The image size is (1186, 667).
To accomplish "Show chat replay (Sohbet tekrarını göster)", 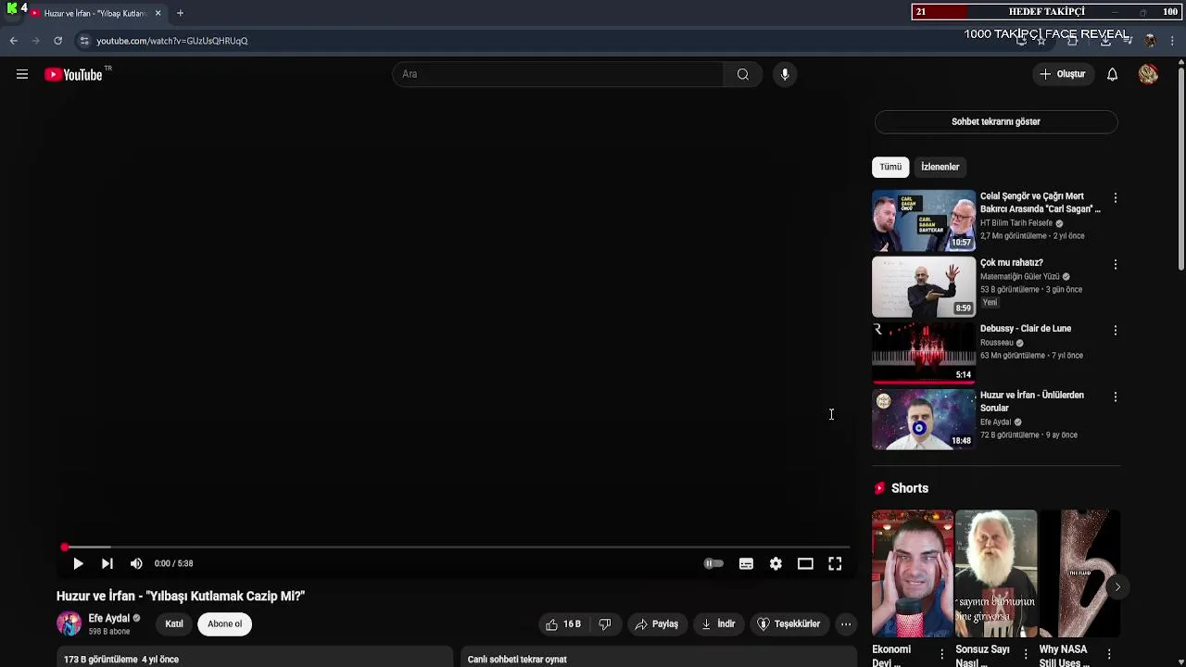I will [996, 121].
